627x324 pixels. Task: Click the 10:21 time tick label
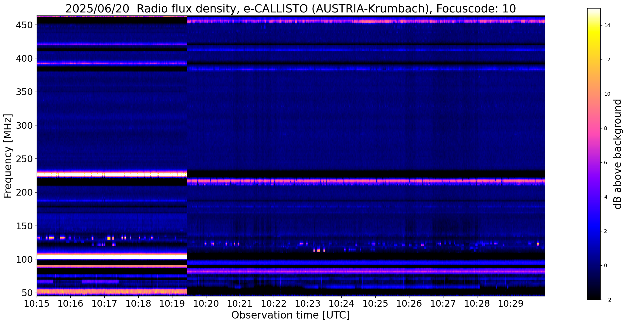coord(240,303)
